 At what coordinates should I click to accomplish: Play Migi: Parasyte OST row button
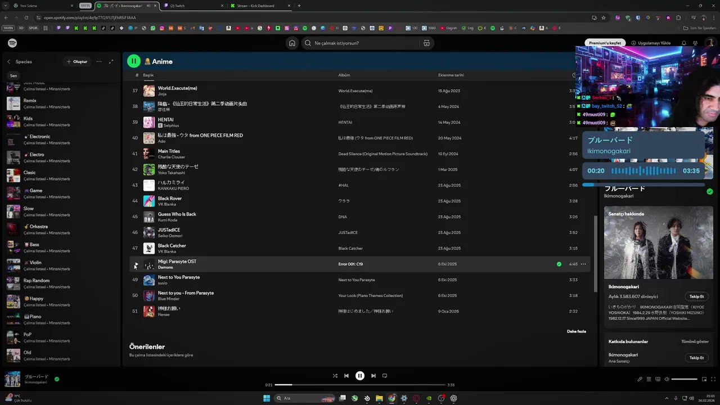pos(136,264)
